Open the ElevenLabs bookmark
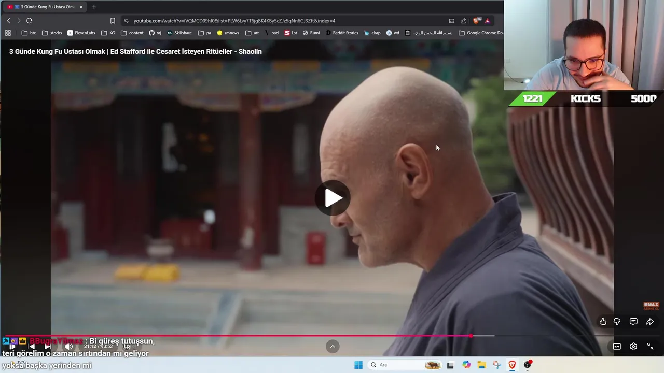 [x=81, y=33]
